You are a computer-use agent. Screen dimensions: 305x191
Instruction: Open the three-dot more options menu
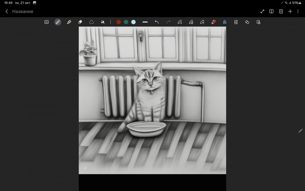click(x=298, y=11)
